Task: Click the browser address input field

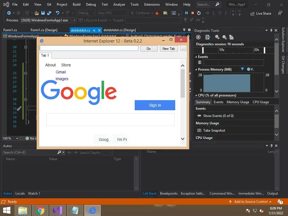Action: [x=89, y=48]
